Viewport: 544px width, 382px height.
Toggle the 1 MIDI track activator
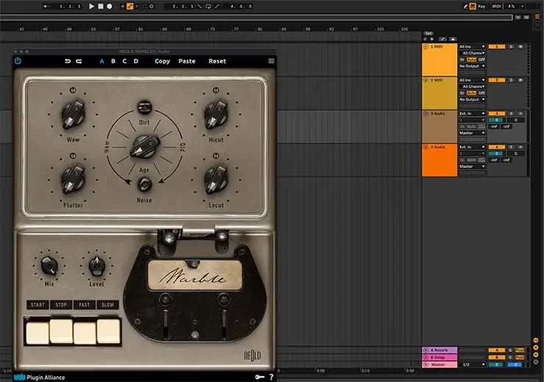pos(496,46)
